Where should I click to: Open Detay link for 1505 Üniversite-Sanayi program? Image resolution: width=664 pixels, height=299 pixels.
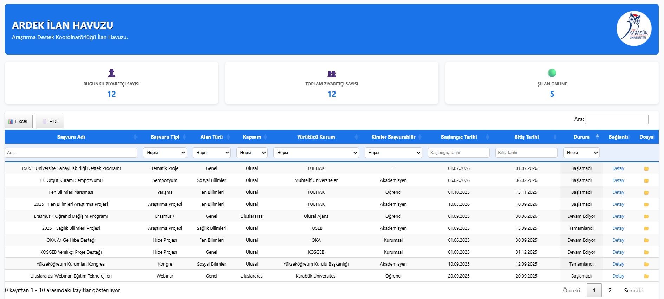pos(618,168)
